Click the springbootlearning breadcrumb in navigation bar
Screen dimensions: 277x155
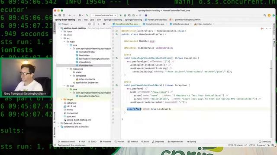pos(113,20)
